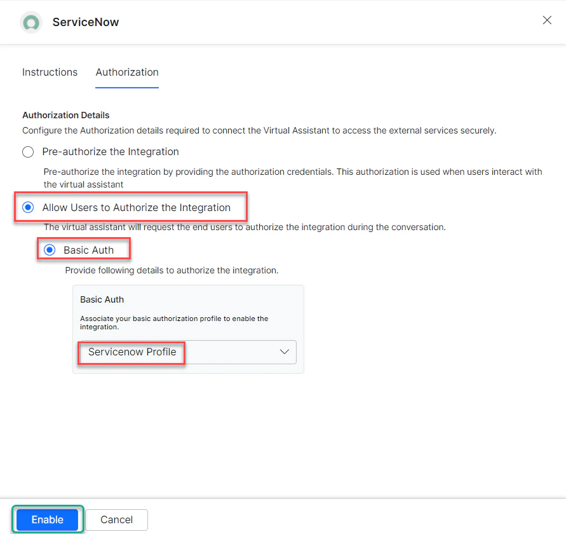This screenshot has height=534, width=566.
Task: Click the Authorization Details heading
Action: tap(65, 115)
